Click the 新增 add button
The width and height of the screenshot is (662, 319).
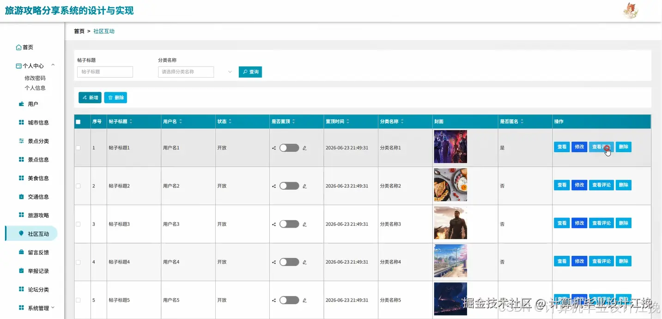pos(90,97)
